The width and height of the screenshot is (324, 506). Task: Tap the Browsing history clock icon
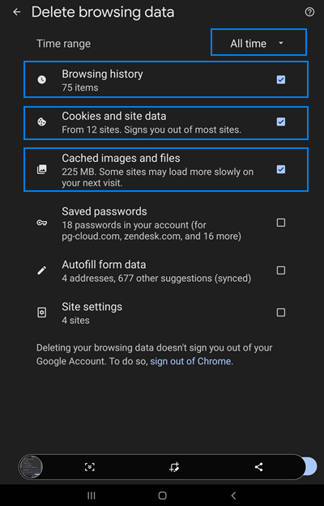click(x=42, y=79)
